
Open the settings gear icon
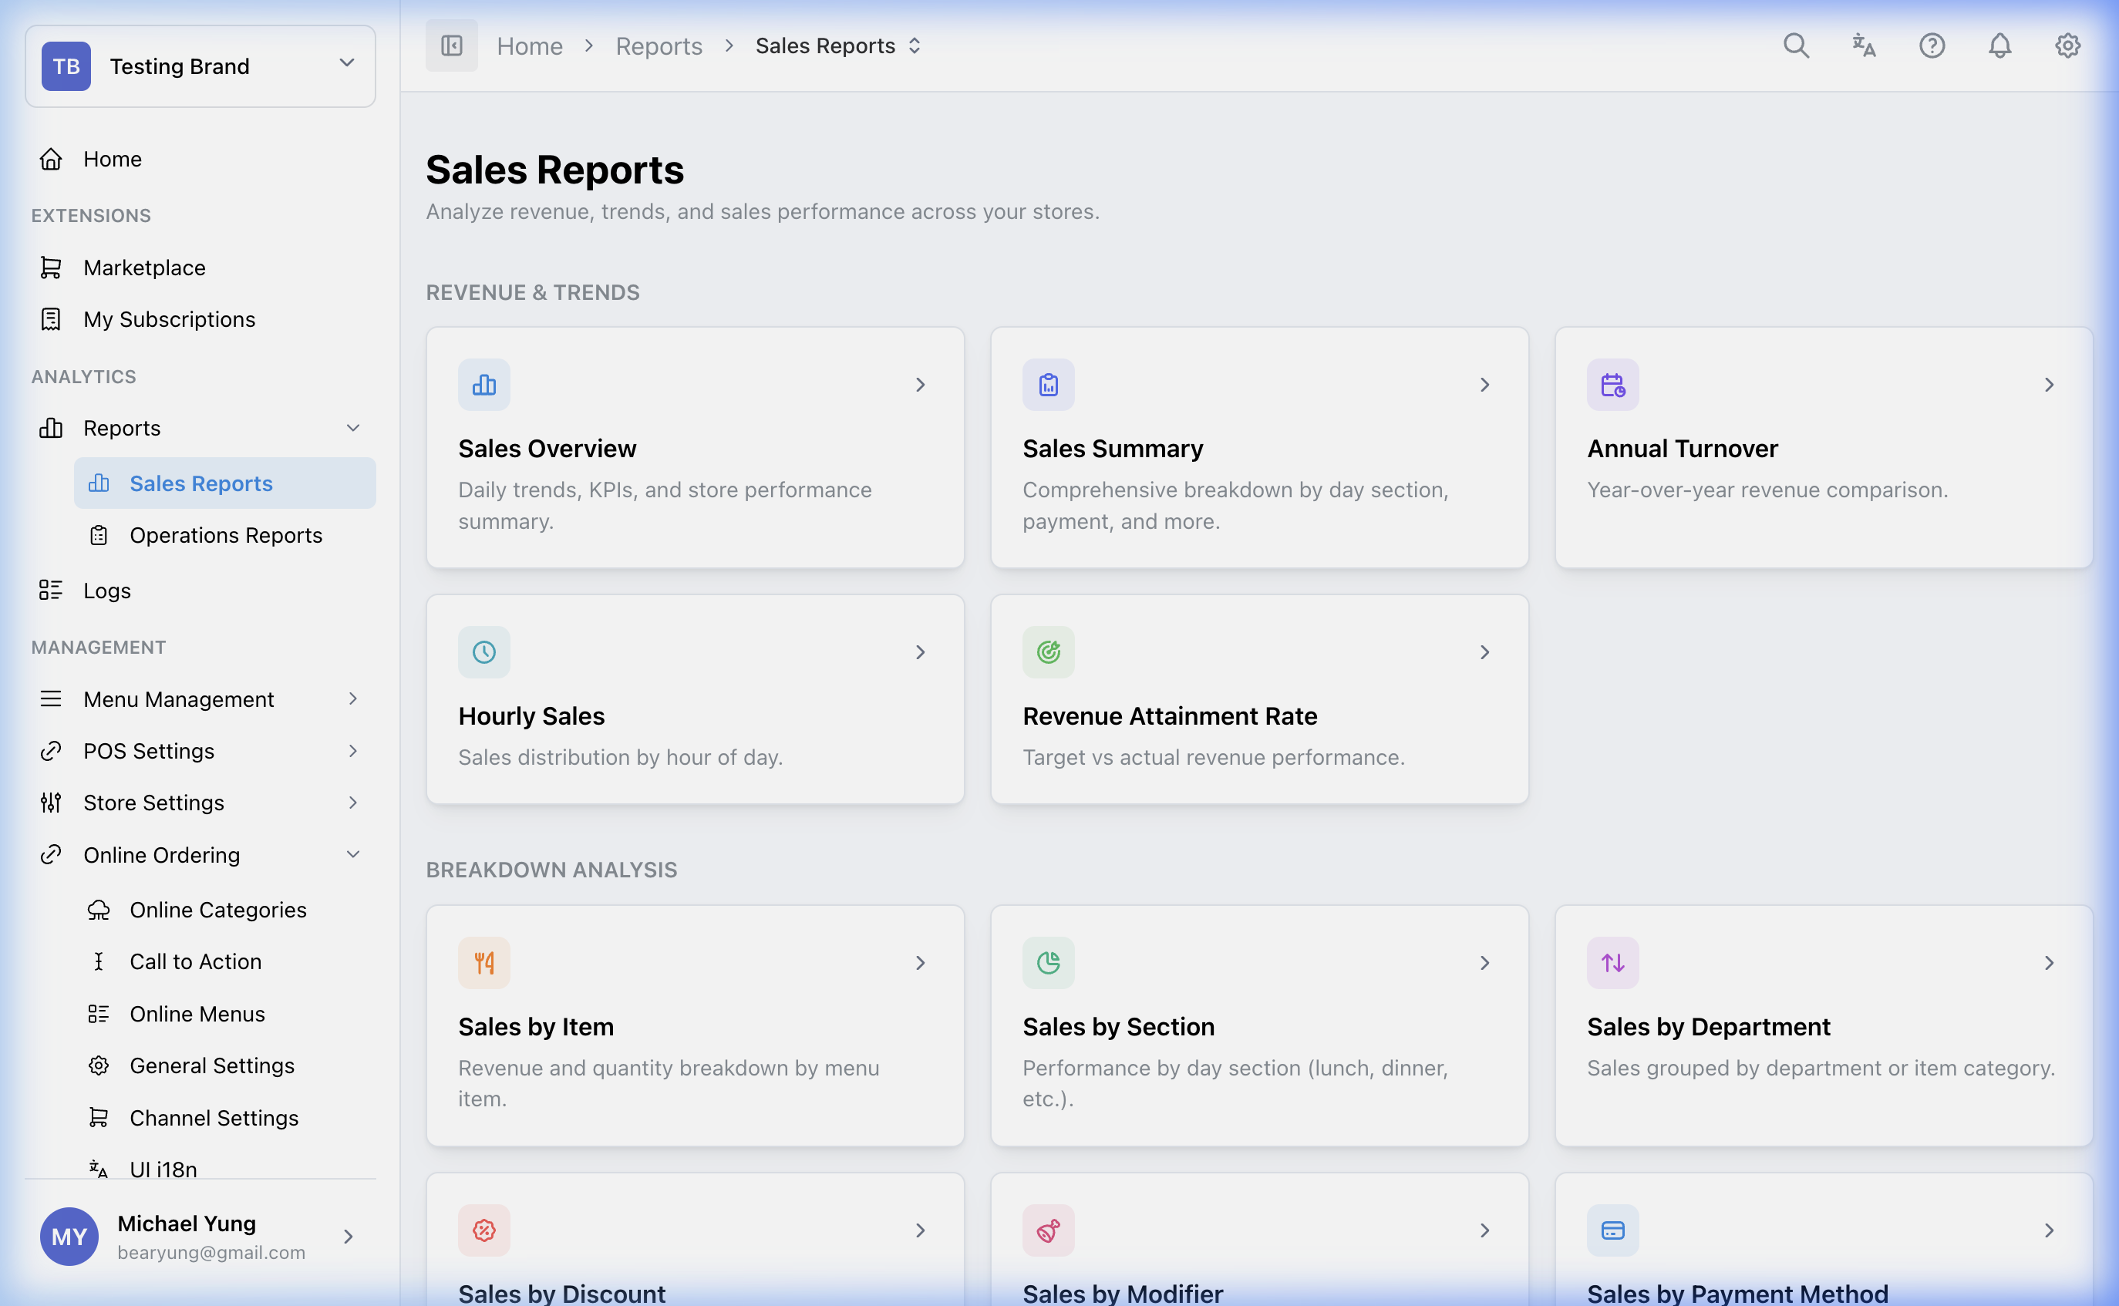(2067, 45)
